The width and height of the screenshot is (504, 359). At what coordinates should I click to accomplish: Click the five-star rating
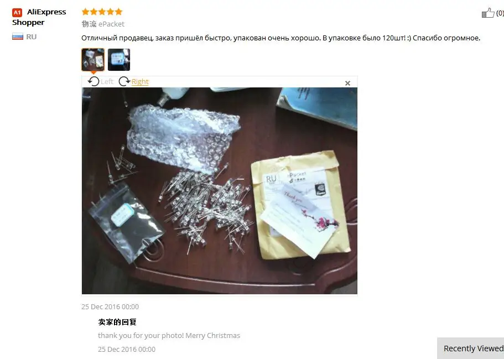[102, 12]
